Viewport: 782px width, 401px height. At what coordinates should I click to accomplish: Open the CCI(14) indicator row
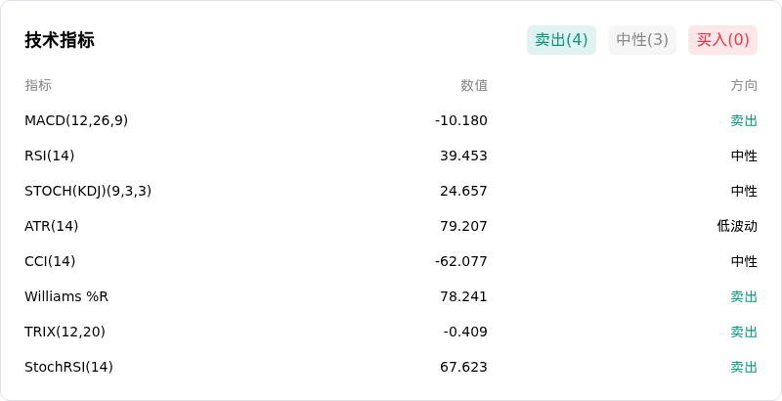391,261
